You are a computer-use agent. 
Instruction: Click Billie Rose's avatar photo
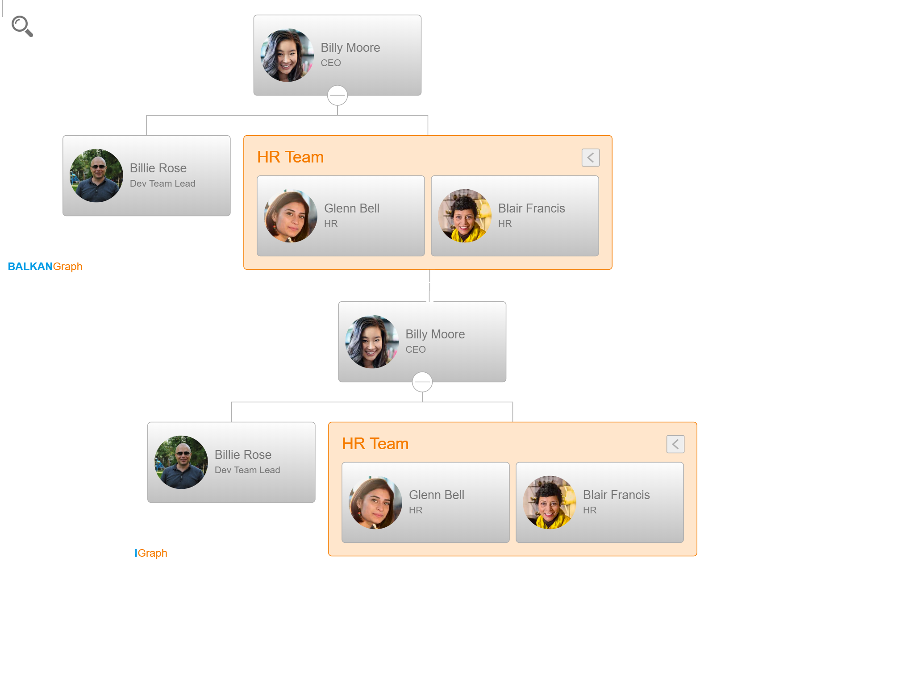tap(96, 175)
